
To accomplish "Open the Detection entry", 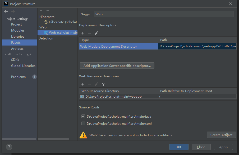I will (46, 38).
